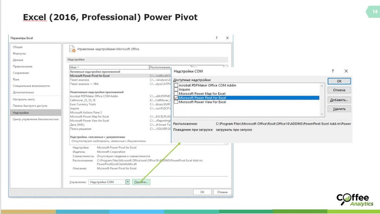Viewport: 380px width, 214px height.
Task: Click Добавить... in COM add-ins dialog
Action: [x=339, y=100]
